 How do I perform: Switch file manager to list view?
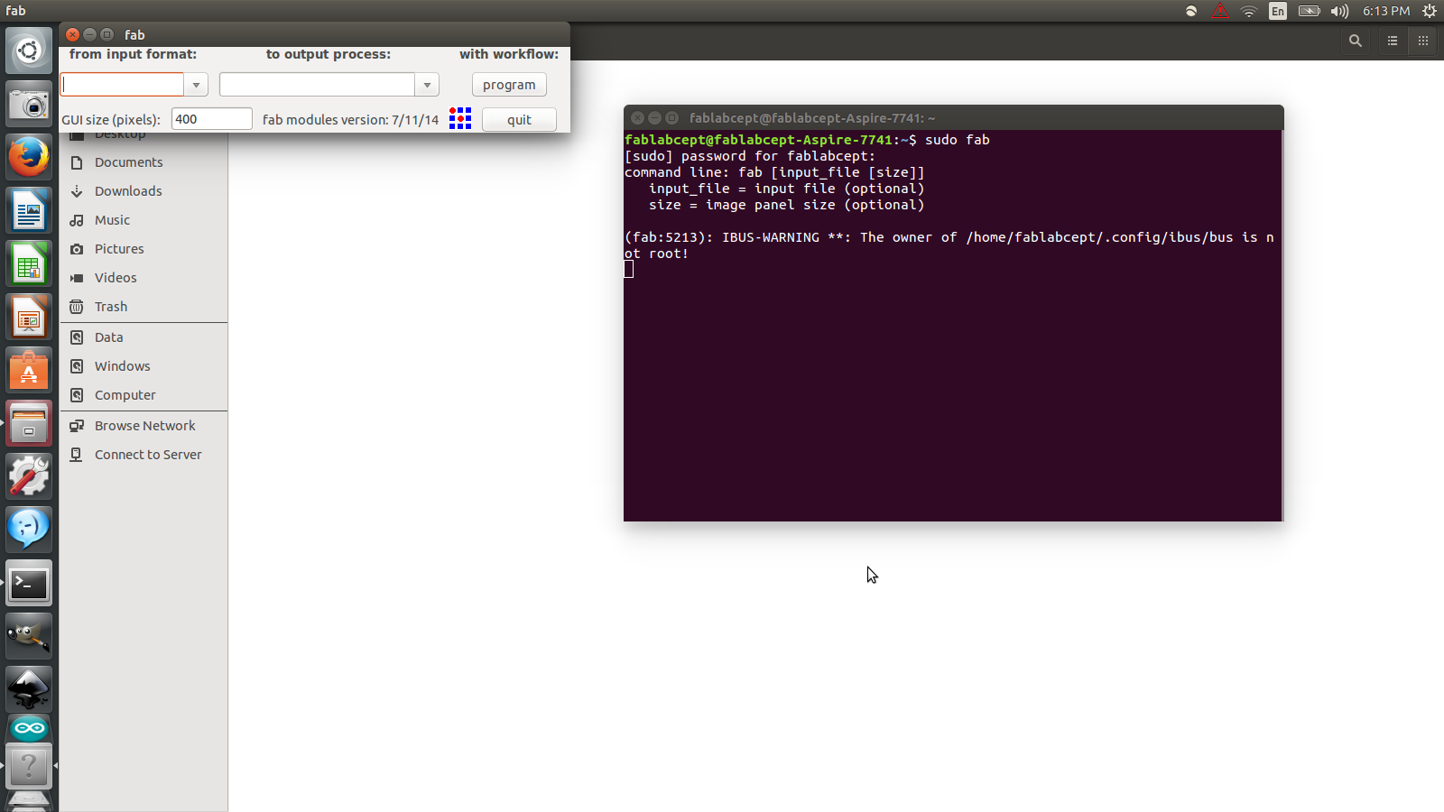coord(1393,41)
